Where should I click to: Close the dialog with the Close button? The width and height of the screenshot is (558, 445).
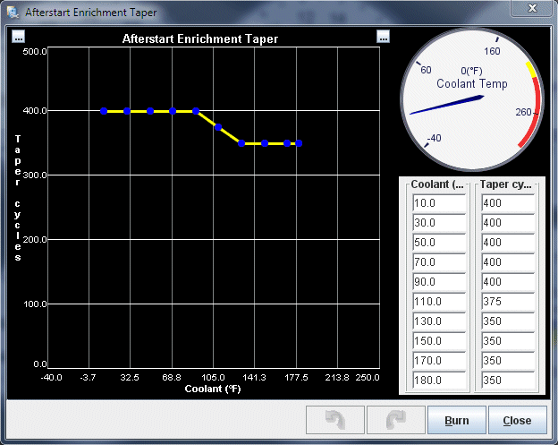pyautogui.click(x=517, y=420)
